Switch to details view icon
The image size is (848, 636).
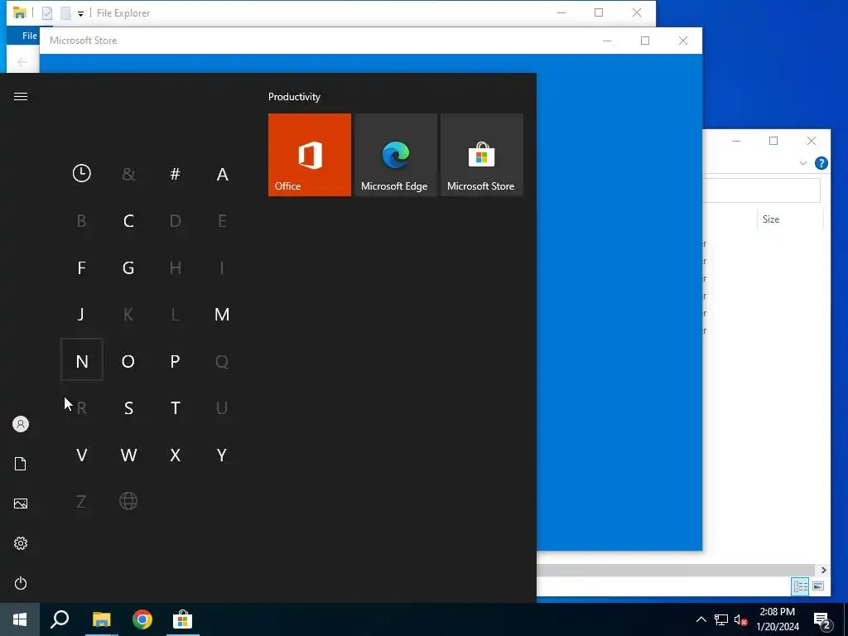point(801,586)
